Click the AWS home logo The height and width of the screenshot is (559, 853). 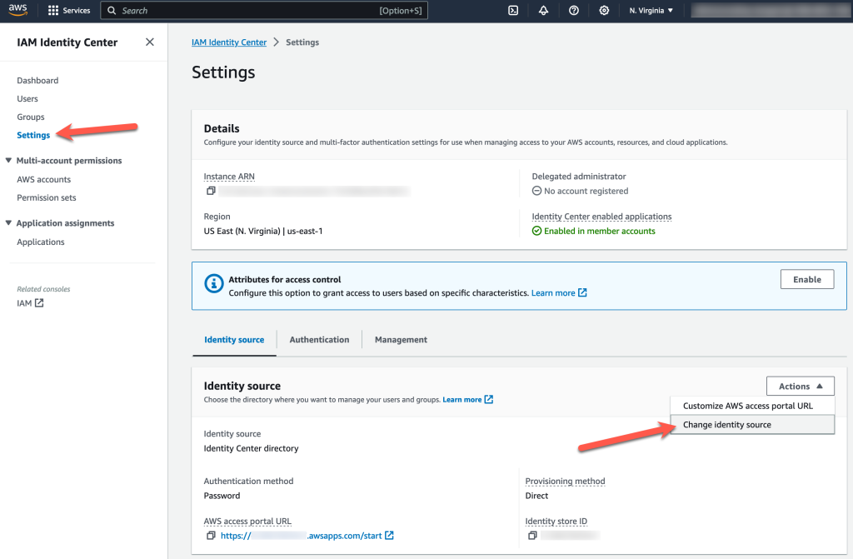tap(17, 10)
